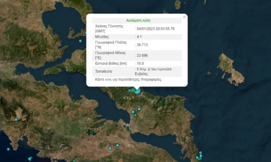Select the large cyan earthquake marker under the popup pointer
Viewport: 271px width, 162px height.
[x=138, y=91]
